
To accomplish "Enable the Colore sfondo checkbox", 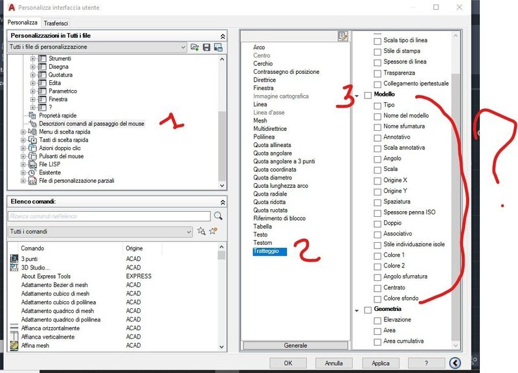I will pos(377,299).
